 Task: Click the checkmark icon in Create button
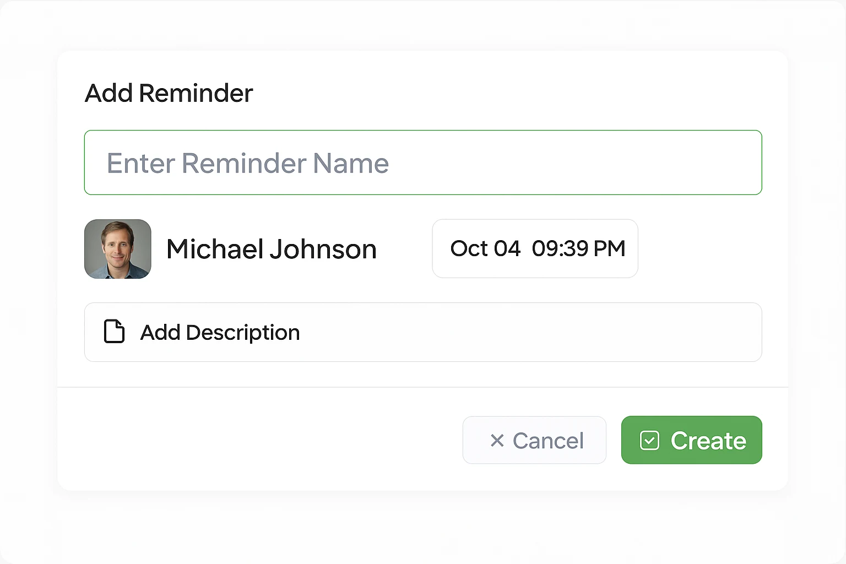649,441
